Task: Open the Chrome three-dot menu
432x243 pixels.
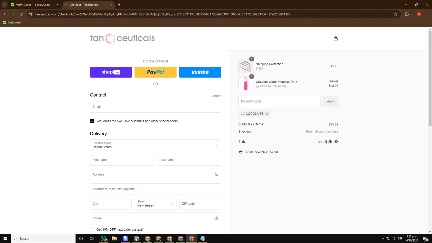Action: click(x=427, y=14)
